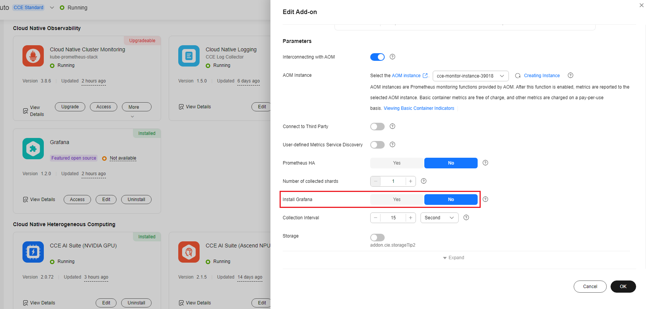
Task: Click the Cloud Native Logging add-on icon
Action: pos(189,56)
